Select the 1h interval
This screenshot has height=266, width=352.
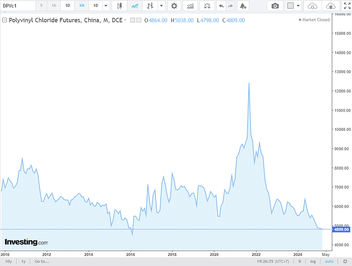tap(54, 6)
